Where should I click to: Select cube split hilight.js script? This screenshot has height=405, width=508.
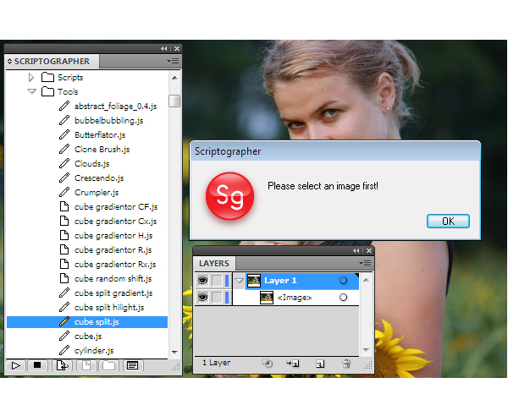(109, 307)
